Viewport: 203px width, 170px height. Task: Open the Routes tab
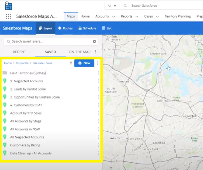[65, 28]
